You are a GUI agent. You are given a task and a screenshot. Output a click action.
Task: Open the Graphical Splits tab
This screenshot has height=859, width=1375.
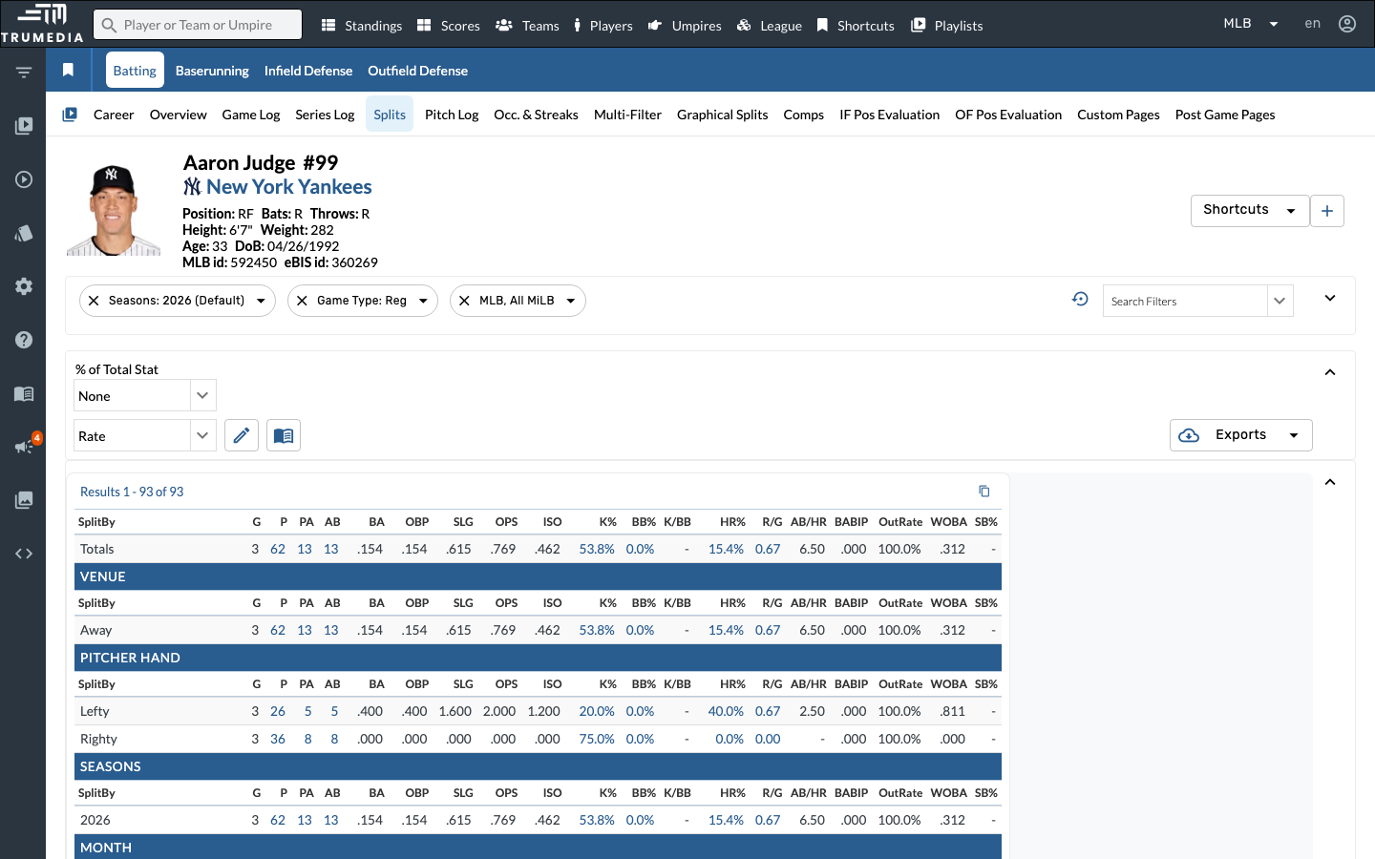(723, 115)
